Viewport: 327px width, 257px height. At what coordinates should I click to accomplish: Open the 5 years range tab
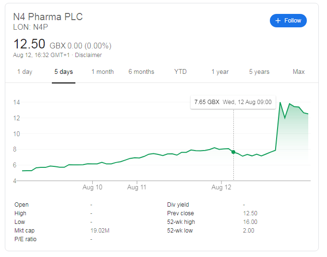pos(259,72)
